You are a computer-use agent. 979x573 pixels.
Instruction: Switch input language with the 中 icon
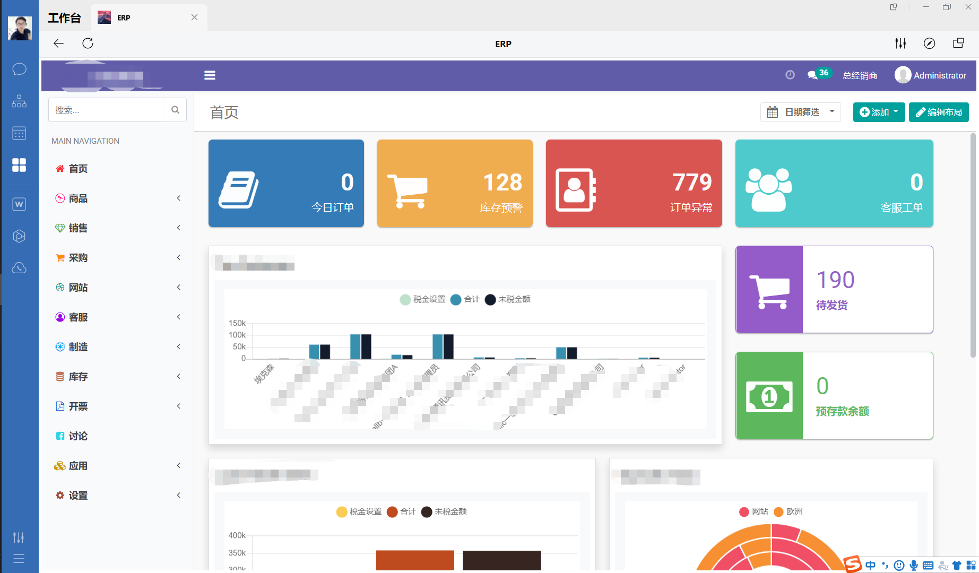[x=870, y=566]
